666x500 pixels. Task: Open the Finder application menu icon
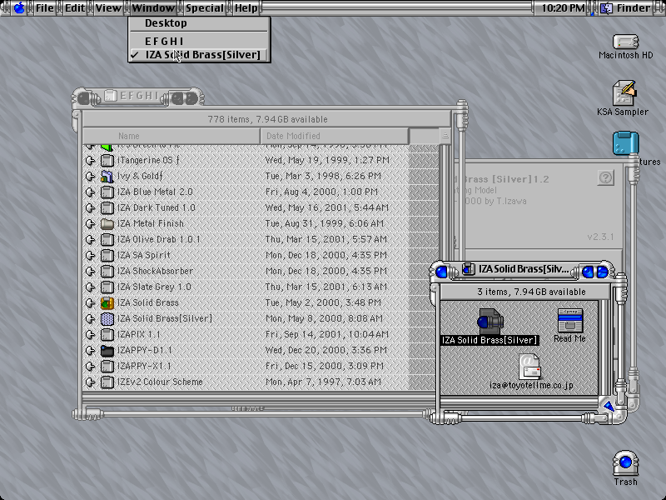606,7
